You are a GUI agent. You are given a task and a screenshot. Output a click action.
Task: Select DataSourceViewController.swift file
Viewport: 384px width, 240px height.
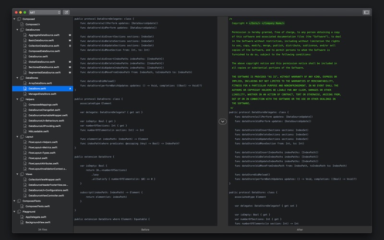tap(43, 196)
